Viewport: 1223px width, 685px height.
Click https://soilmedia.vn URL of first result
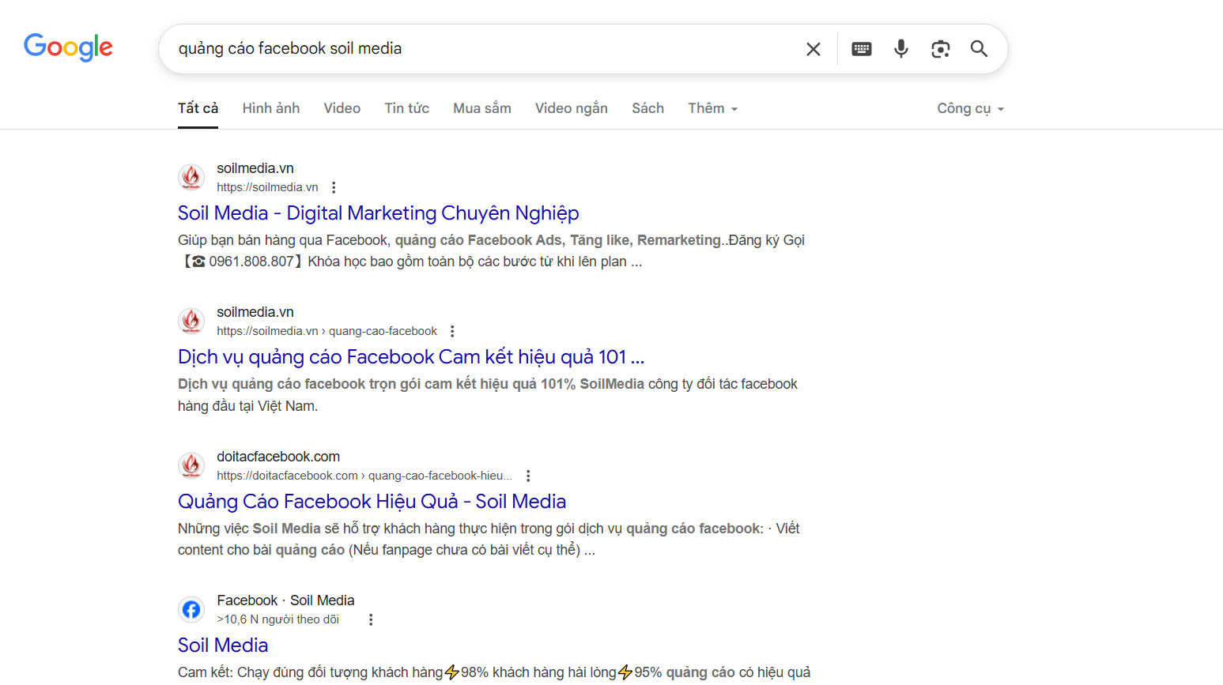point(268,187)
